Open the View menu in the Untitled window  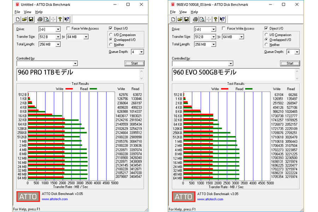28,12
